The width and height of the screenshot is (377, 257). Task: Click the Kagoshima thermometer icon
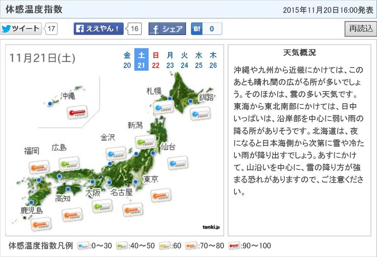(41, 224)
